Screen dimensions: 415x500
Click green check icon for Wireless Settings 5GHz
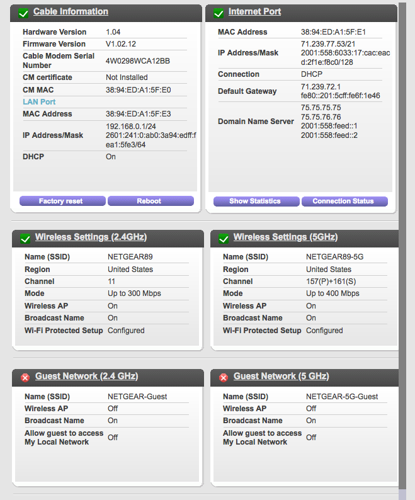point(224,239)
